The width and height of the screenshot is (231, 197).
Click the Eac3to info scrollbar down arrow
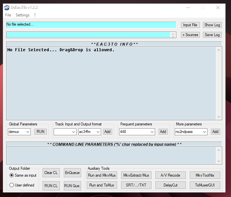point(219,117)
